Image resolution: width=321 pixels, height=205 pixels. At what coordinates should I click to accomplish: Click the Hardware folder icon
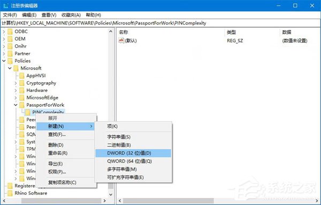pyautogui.click(x=22, y=90)
